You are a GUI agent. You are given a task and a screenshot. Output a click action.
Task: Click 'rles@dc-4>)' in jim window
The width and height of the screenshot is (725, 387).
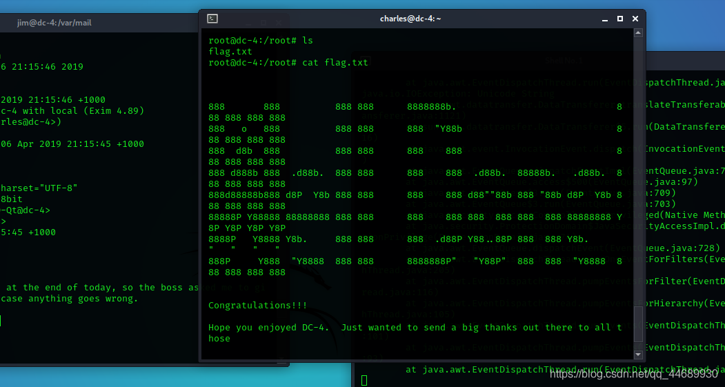(30, 122)
